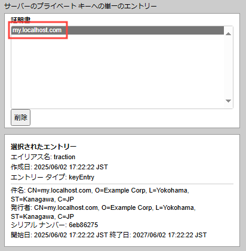Click the certificate list scroll-down arrow
This screenshot has width=246, height=251.
(228, 101)
